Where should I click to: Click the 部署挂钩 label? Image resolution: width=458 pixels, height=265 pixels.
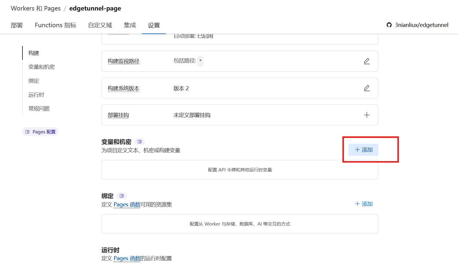(x=118, y=115)
